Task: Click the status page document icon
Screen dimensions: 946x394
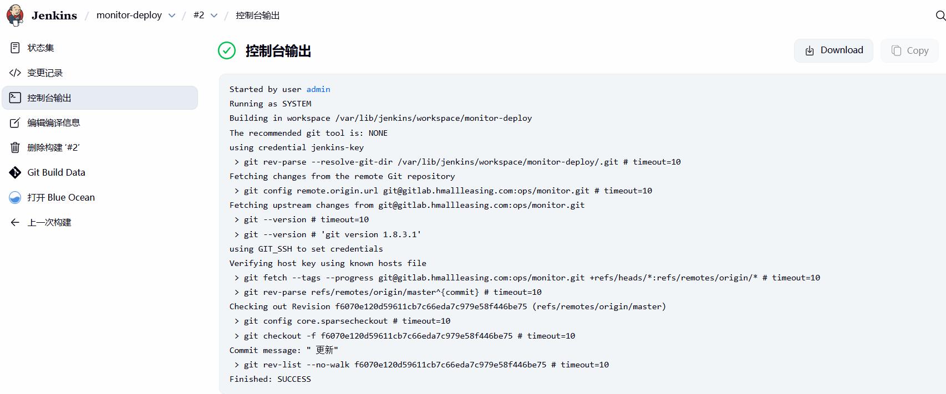Action: pos(16,48)
